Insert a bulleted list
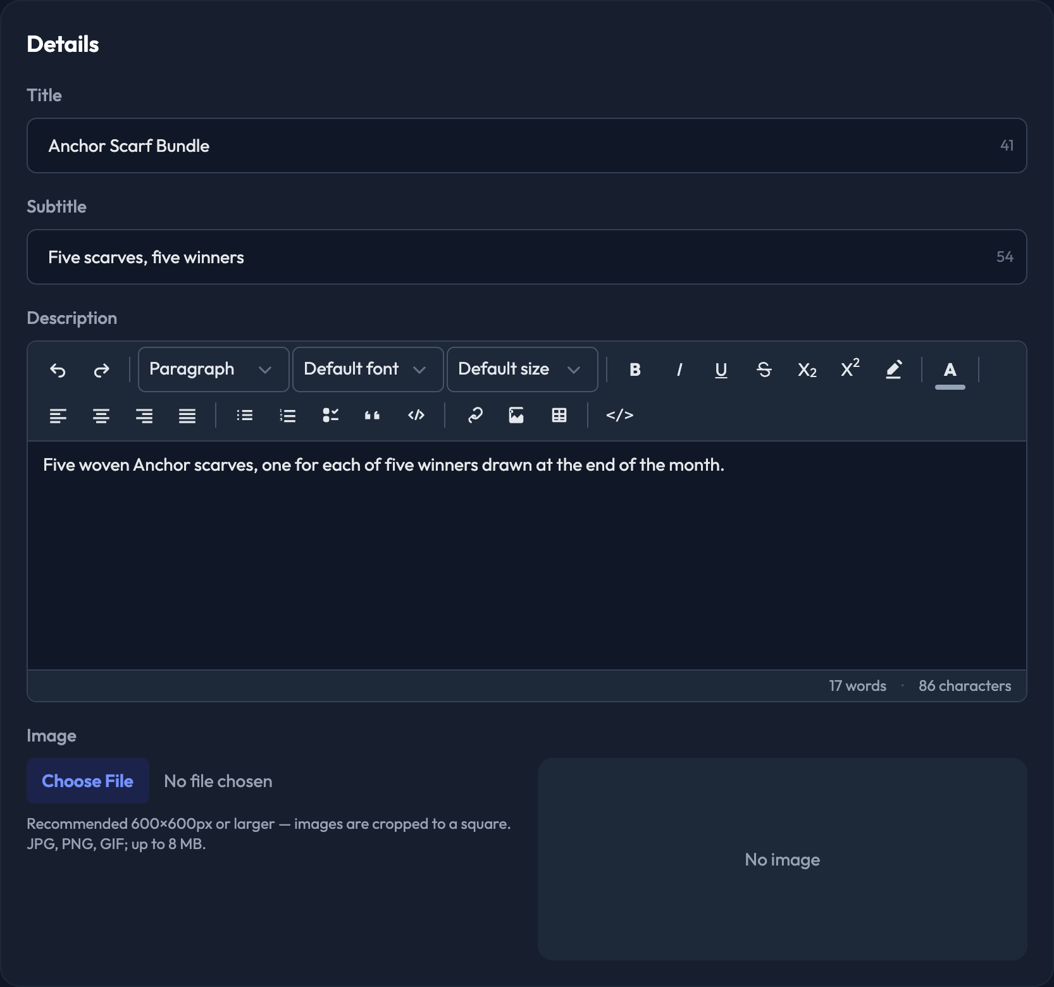Image resolution: width=1054 pixels, height=987 pixels. click(x=245, y=415)
